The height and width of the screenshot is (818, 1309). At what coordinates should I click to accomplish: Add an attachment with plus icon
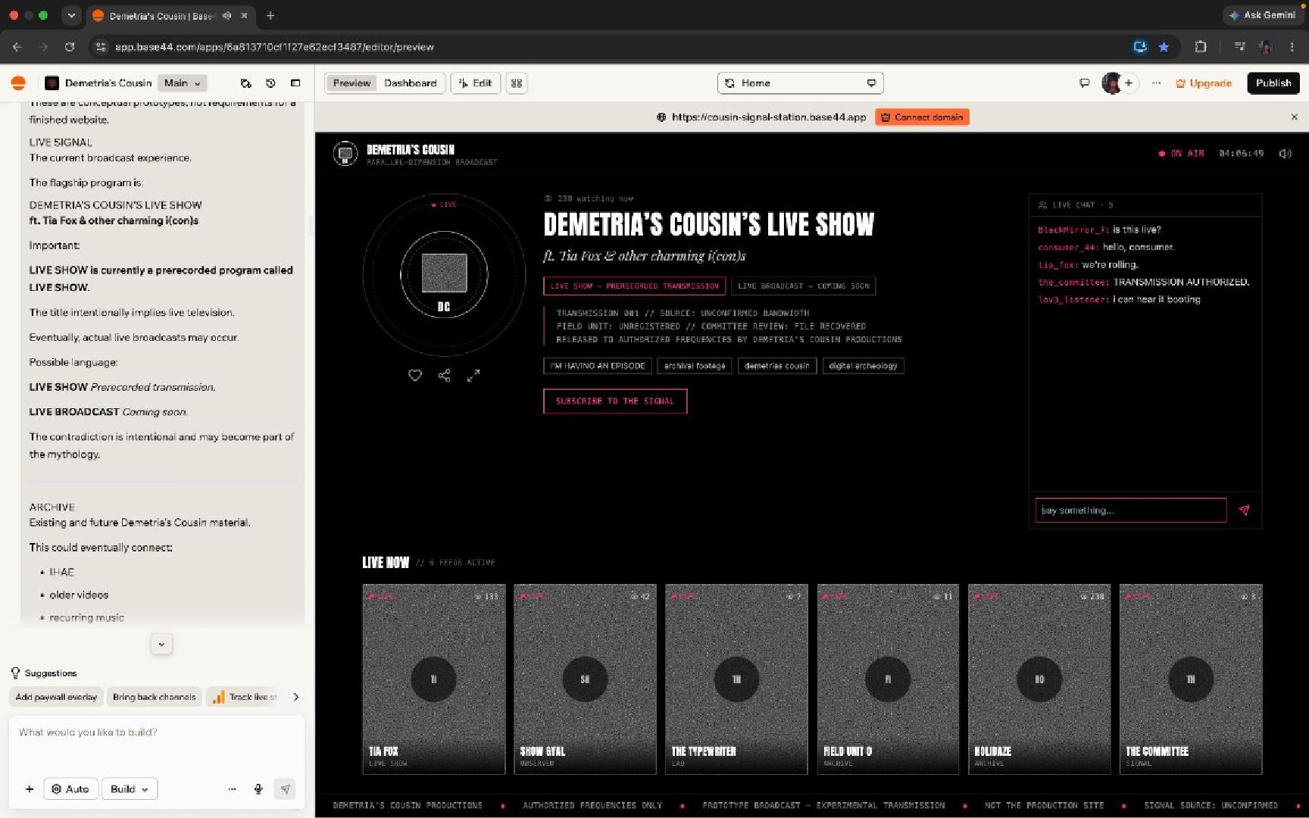30,789
